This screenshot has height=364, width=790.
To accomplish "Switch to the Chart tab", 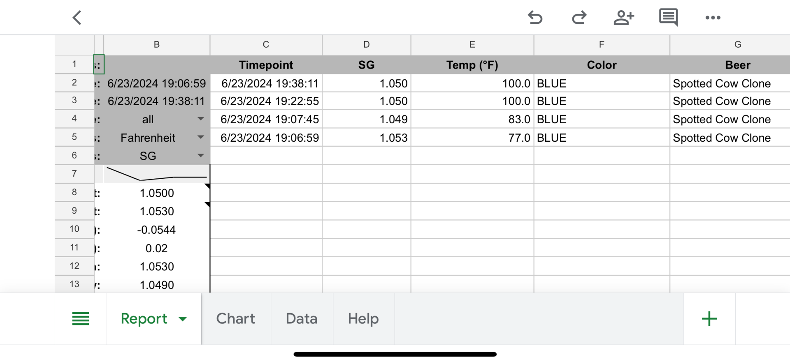I will [236, 319].
